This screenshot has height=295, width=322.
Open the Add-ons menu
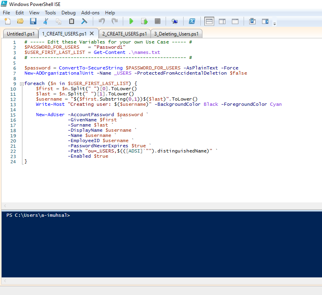click(90, 12)
